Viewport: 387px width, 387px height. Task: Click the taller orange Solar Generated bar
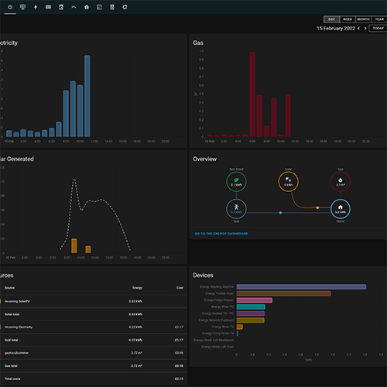click(74, 245)
